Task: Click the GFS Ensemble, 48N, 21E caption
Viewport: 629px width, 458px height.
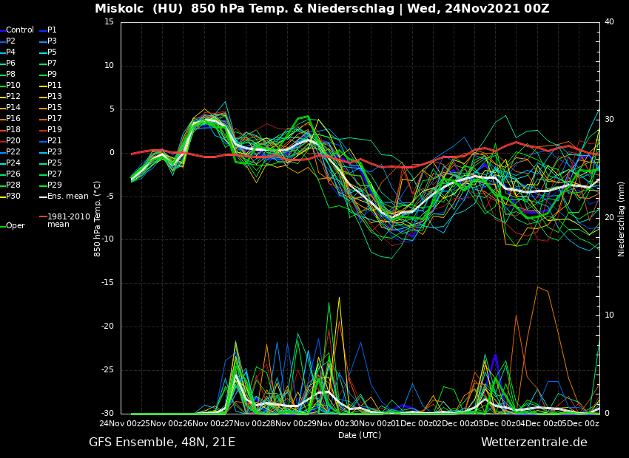Action: [162, 442]
